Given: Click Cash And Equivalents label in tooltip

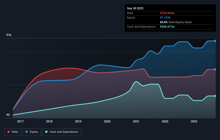Looking at the screenshot, I should click(x=141, y=27).
